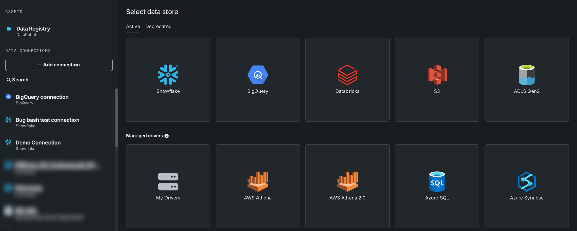Switch to the Deprecated tab
The height and width of the screenshot is (231, 577).
tap(158, 26)
